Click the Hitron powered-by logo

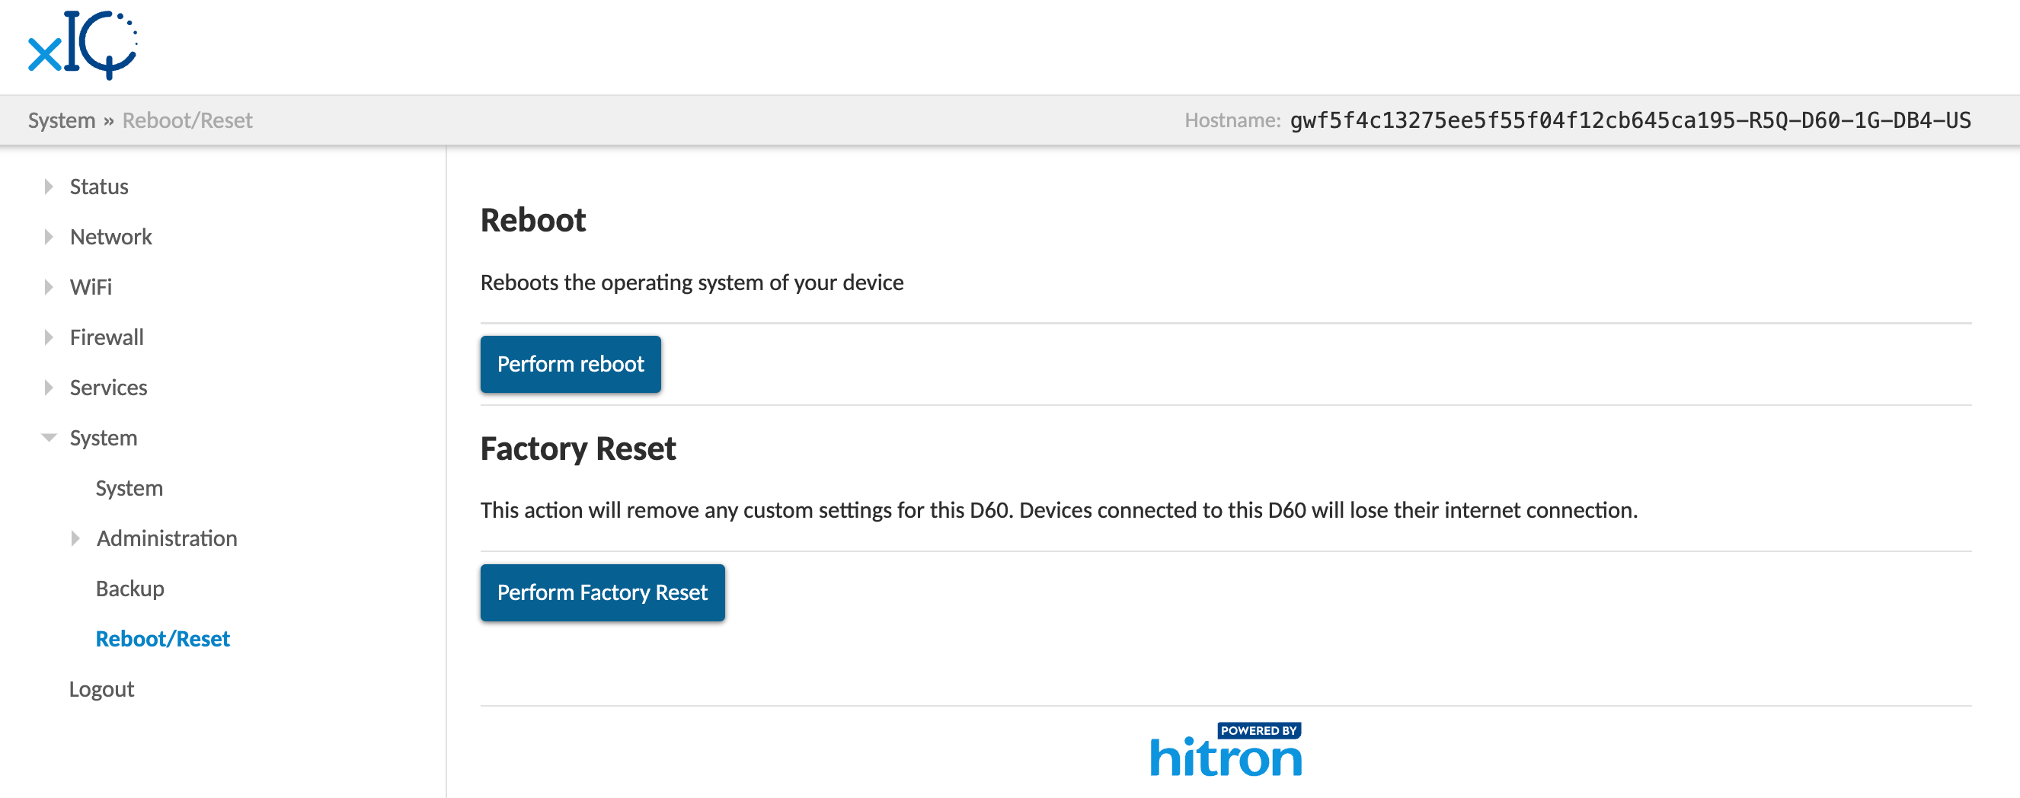coord(1226,750)
